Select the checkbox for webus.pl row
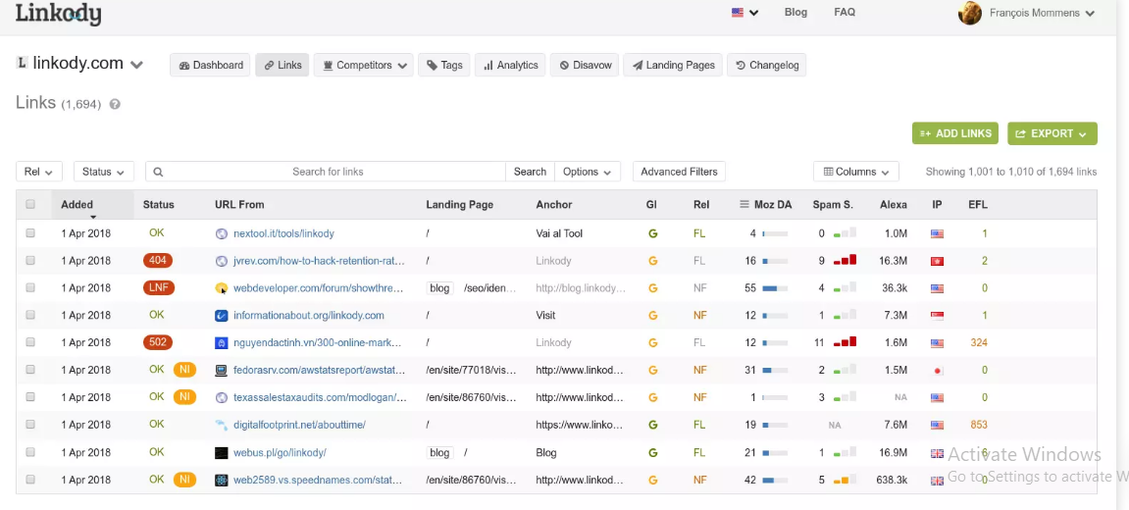This screenshot has height=510, width=1129. tap(30, 453)
